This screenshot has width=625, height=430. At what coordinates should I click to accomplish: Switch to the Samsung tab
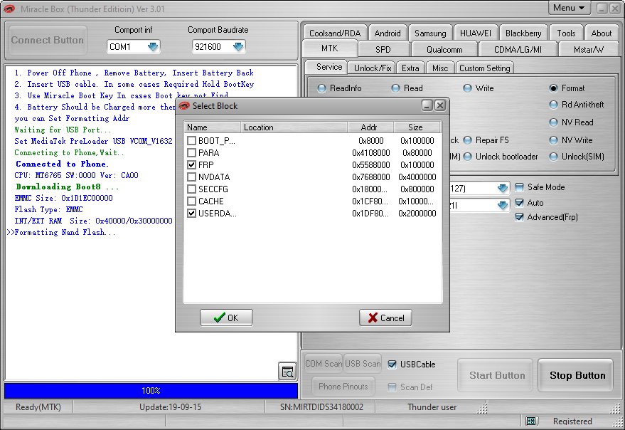[430, 33]
